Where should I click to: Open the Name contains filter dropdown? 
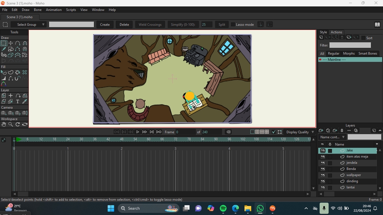[332, 137]
